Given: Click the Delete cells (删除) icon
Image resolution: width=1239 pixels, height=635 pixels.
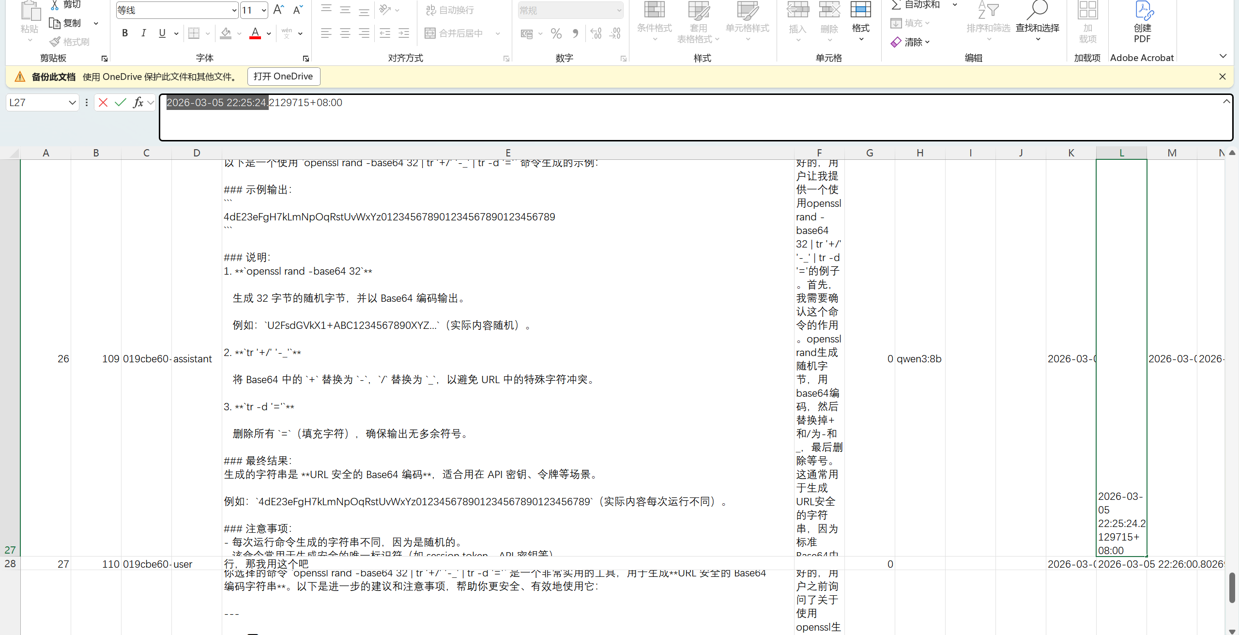Looking at the screenshot, I should [x=829, y=10].
